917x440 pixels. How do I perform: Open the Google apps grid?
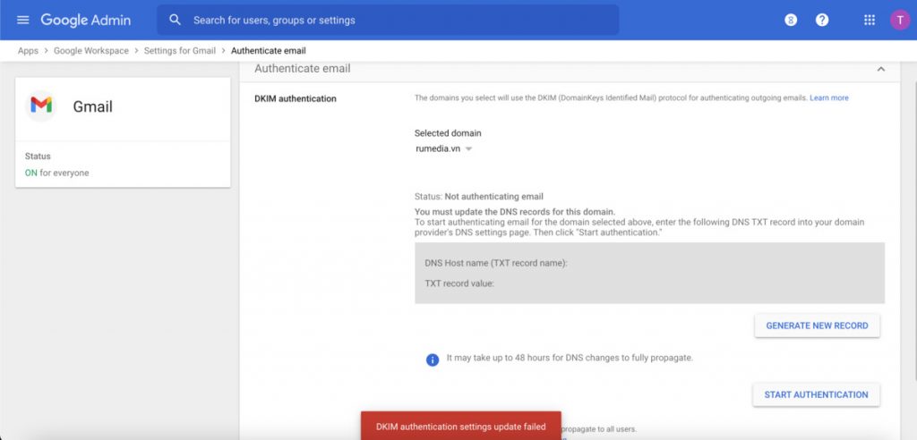869,20
